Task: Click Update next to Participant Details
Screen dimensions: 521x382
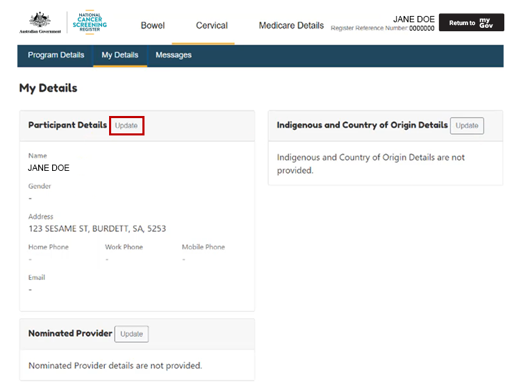Action: coord(126,126)
